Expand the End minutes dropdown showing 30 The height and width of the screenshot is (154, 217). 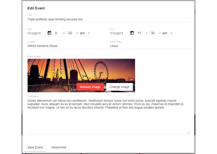tap(156, 33)
